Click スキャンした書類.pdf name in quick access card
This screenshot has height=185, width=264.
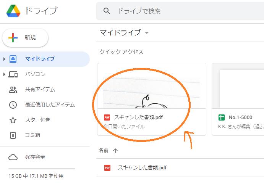pyautogui.click(x=138, y=117)
